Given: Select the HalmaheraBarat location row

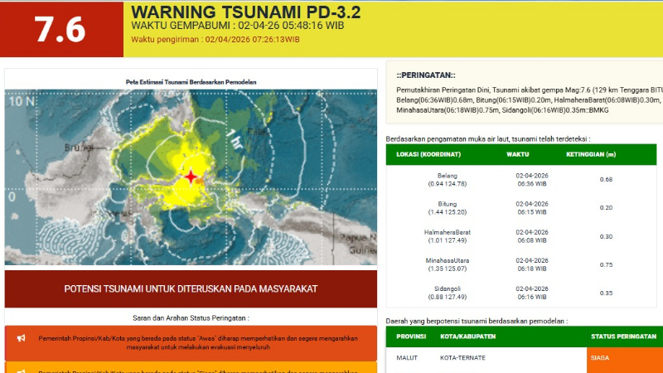Looking at the screenshot, I should pyautogui.click(x=524, y=236).
